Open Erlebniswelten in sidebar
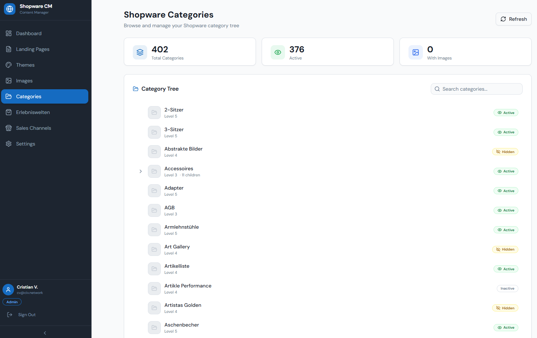537x338 pixels. tap(45, 112)
